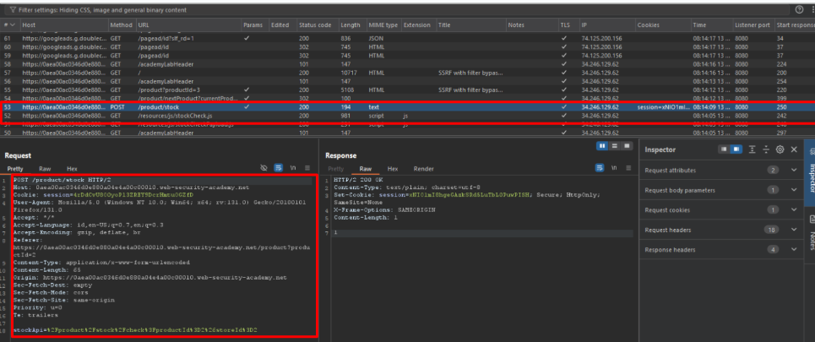The width and height of the screenshot is (815, 342).
Task: Toggle the Request pretty-print wrap icon
Action: pos(279,169)
